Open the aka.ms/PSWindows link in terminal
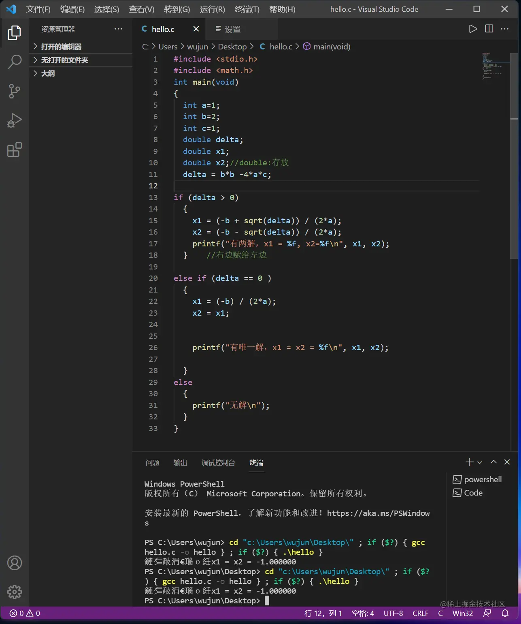 pos(378,513)
